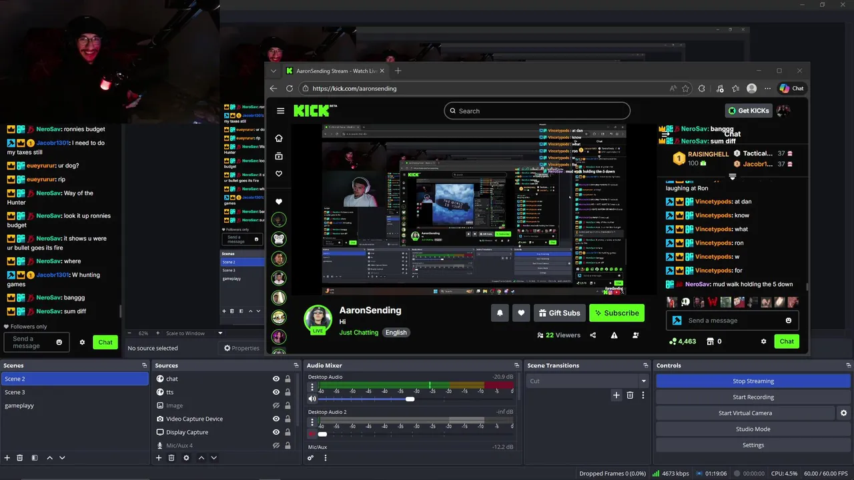The width and height of the screenshot is (854, 480).
Task: Open emoji picker in Kick chat
Action: click(789, 321)
